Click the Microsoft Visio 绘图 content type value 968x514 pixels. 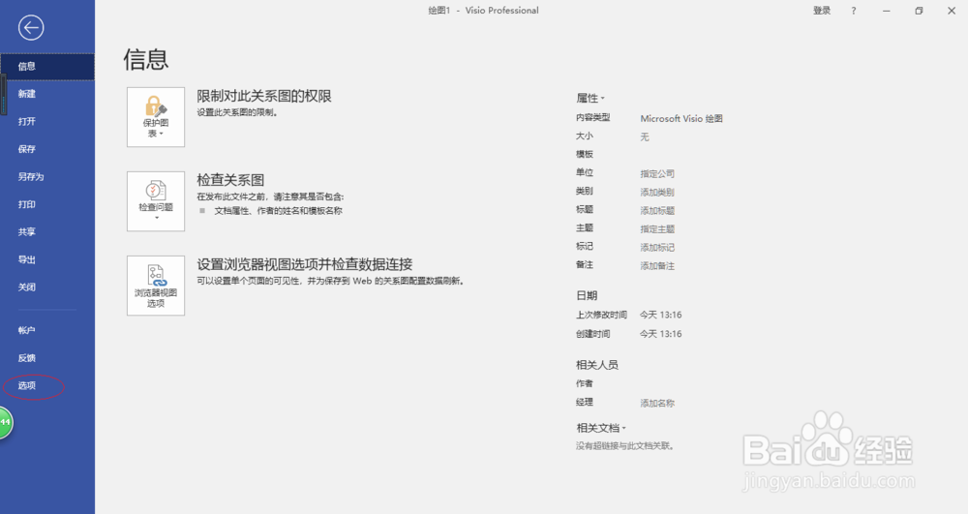coord(681,118)
